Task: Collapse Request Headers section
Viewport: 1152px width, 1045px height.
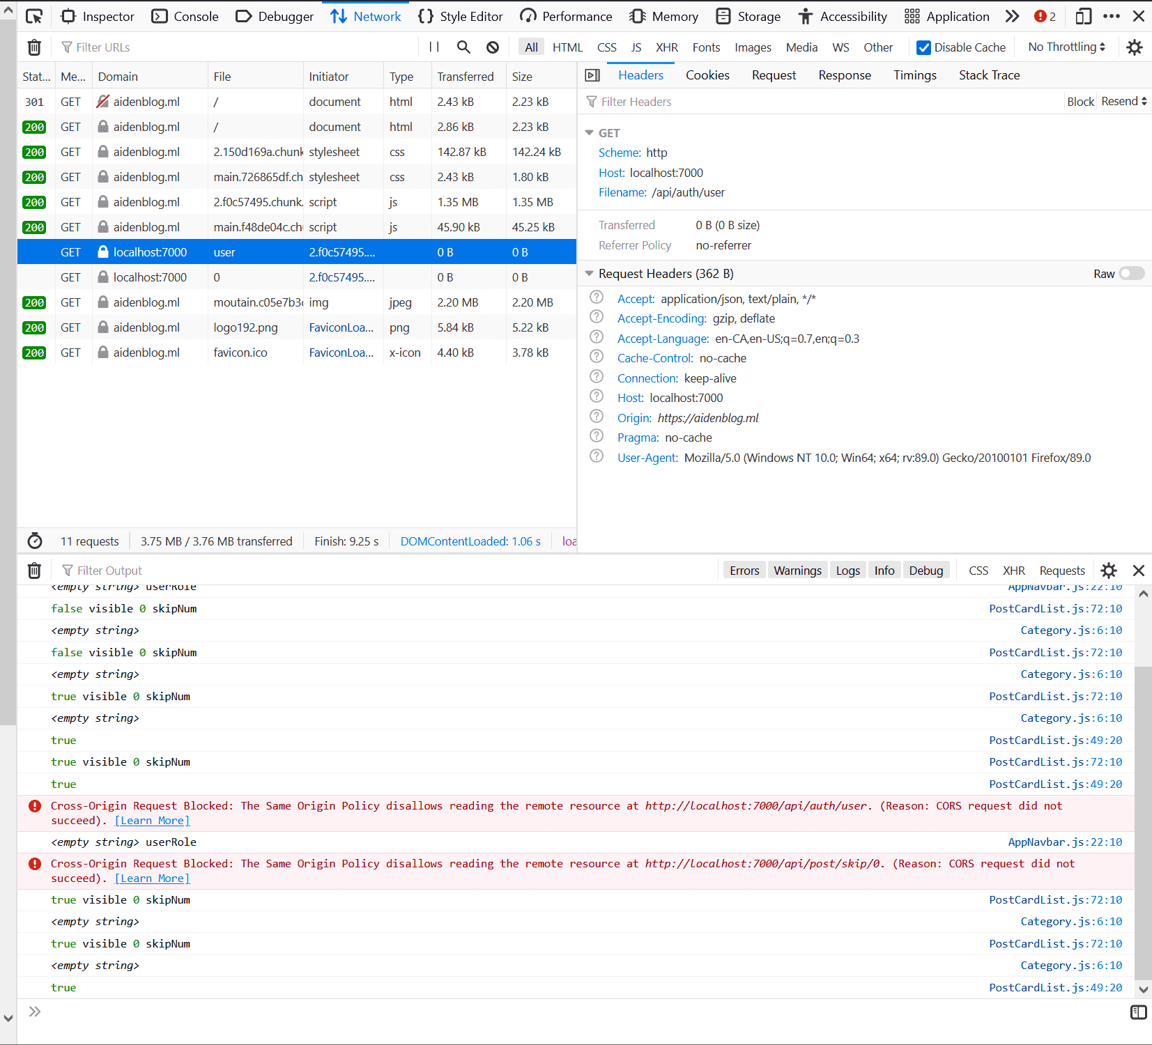Action: [x=590, y=274]
